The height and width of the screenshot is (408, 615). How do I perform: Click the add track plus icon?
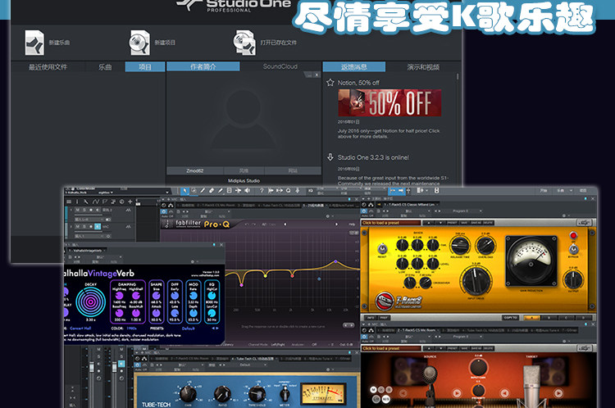130,202
